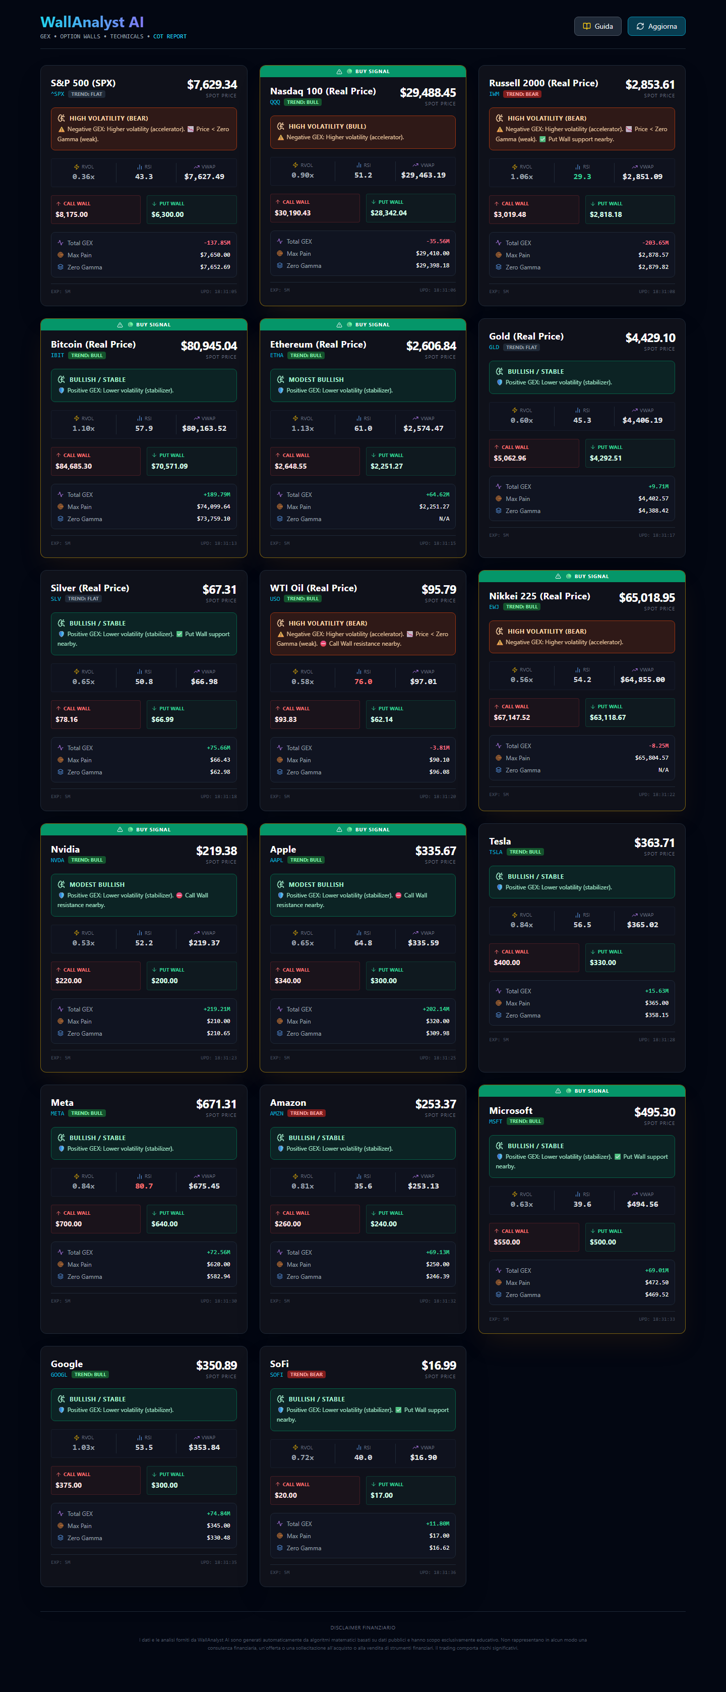Click Ethereum put wall value $2,251.27
Screen dimensions: 726x1692
(387, 466)
